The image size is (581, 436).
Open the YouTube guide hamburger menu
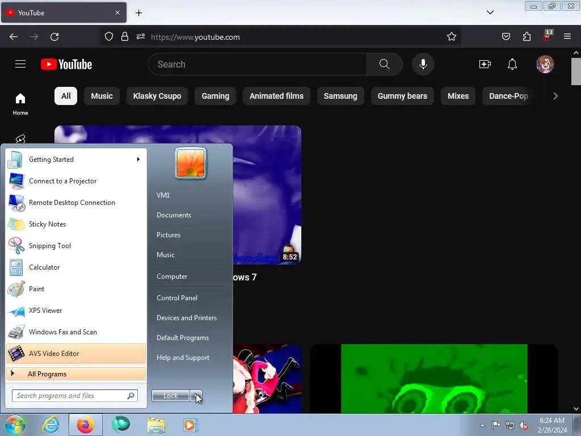[20, 64]
